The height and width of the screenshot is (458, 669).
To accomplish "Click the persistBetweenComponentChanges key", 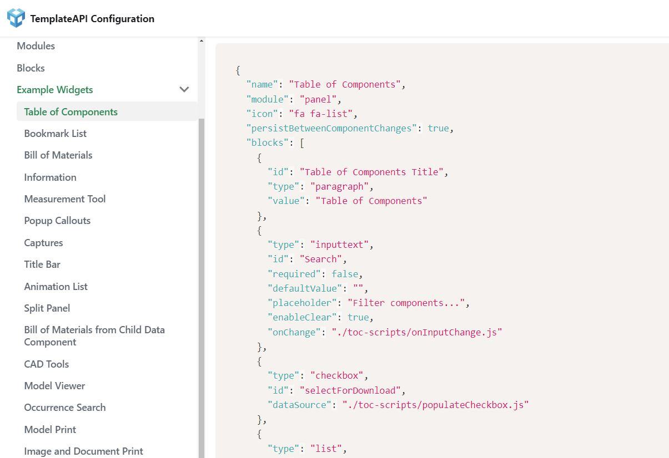I will 331,128.
